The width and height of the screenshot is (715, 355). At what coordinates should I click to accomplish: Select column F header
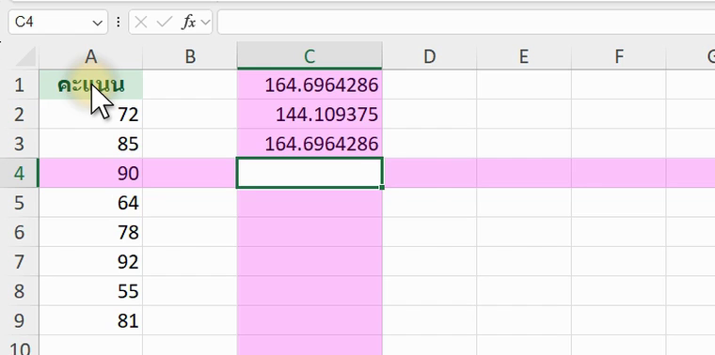pyautogui.click(x=619, y=56)
